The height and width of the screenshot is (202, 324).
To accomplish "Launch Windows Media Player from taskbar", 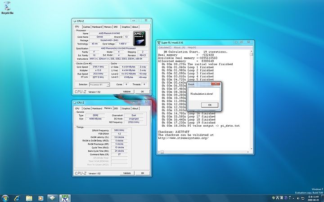I will point(40,198).
